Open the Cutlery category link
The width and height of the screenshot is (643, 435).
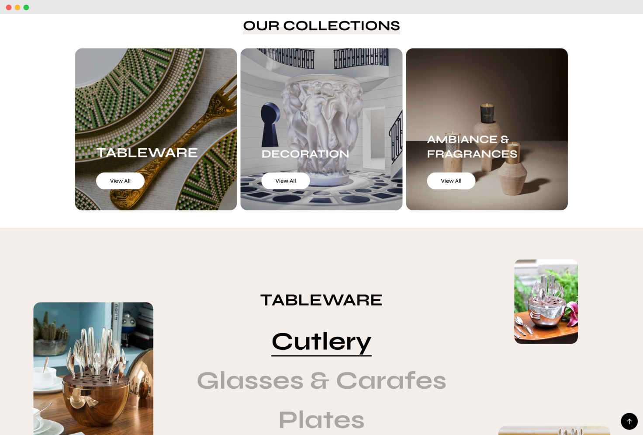[321, 341]
